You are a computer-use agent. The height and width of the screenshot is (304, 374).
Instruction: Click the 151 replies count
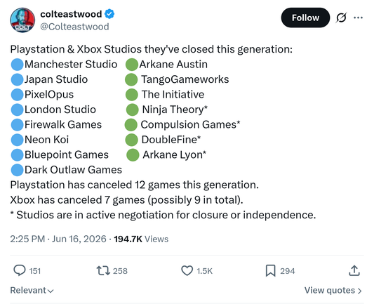[35, 271]
